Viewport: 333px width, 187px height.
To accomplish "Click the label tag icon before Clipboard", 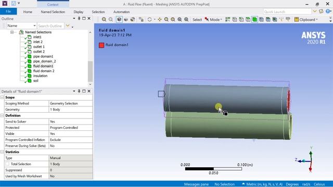I will [x=288, y=20].
